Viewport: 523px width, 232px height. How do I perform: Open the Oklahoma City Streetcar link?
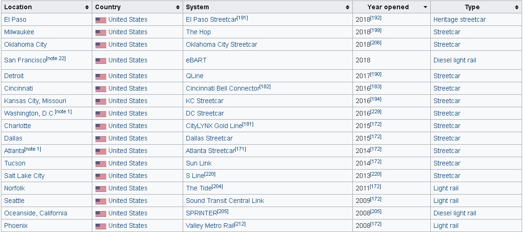pos(222,44)
